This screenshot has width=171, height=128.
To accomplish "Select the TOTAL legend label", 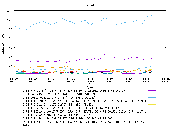I will pos(26,125).
